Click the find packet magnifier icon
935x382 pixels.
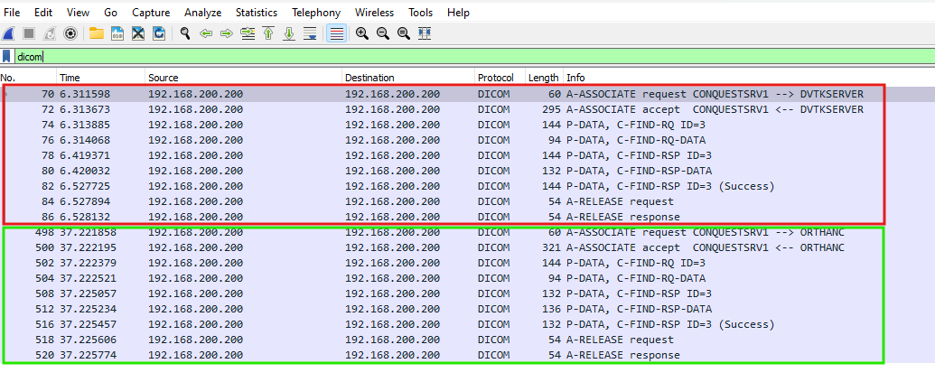[x=185, y=33]
